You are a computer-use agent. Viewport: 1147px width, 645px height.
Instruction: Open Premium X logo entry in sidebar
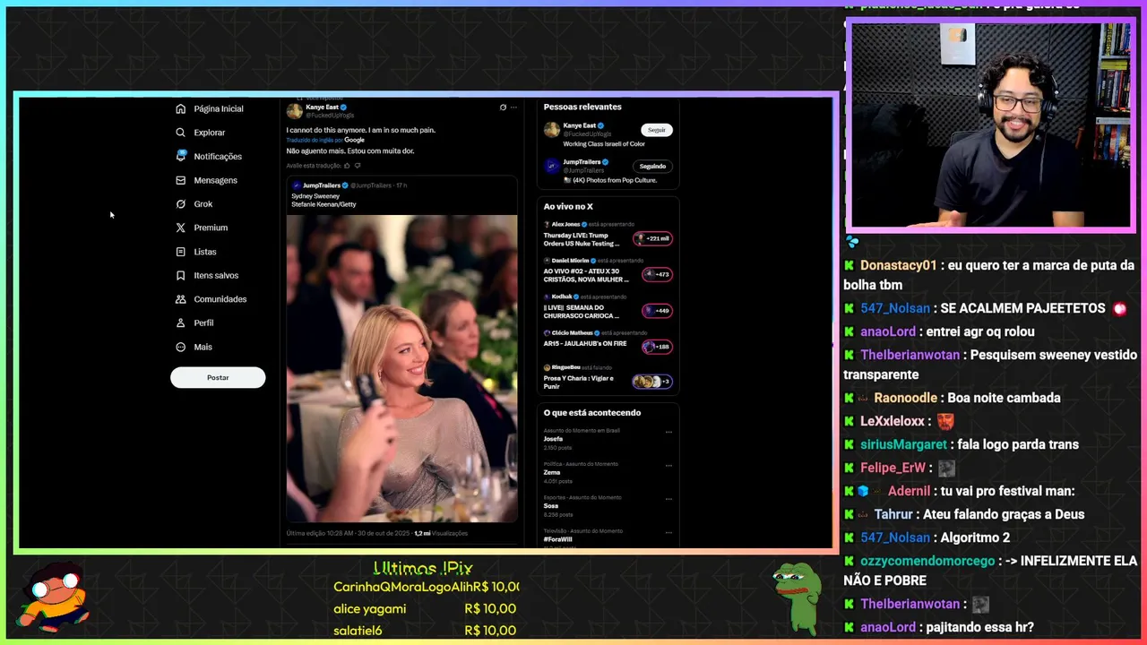click(x=202, y=228)
